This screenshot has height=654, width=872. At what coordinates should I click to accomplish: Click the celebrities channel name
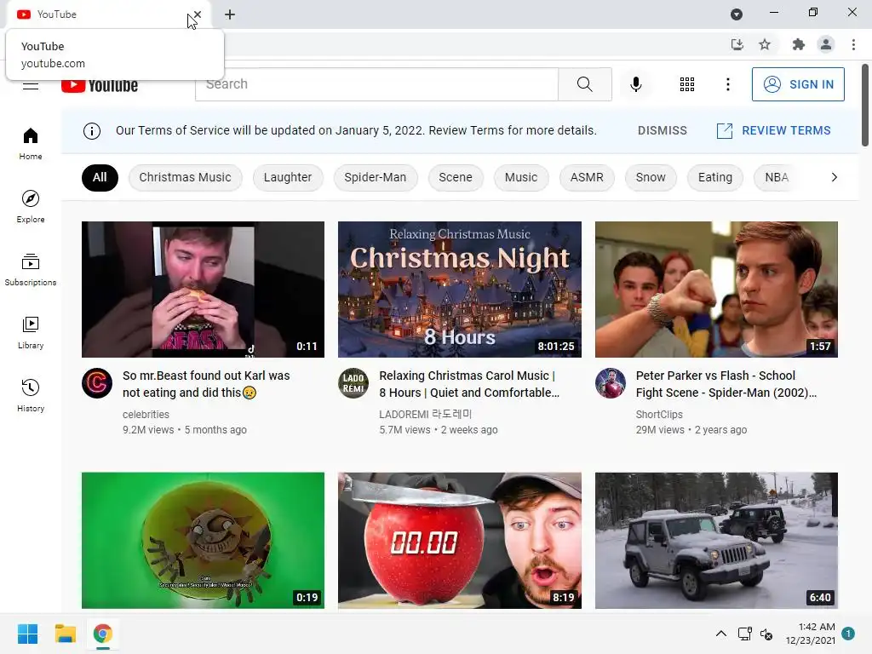[x=146, y=415]
